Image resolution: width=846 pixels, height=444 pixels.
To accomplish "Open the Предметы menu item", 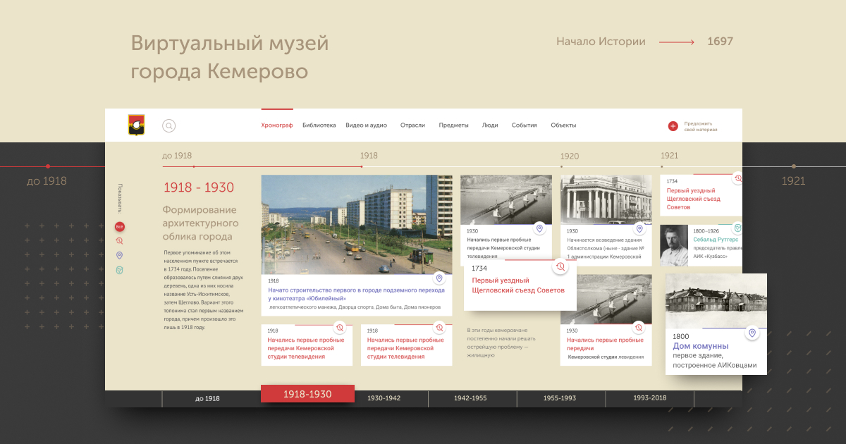I will pyautogui.click(x=453, y=125).
